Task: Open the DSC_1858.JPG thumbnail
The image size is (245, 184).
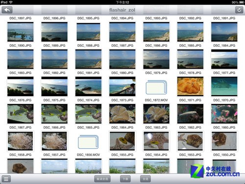Action: coord(21,166)
